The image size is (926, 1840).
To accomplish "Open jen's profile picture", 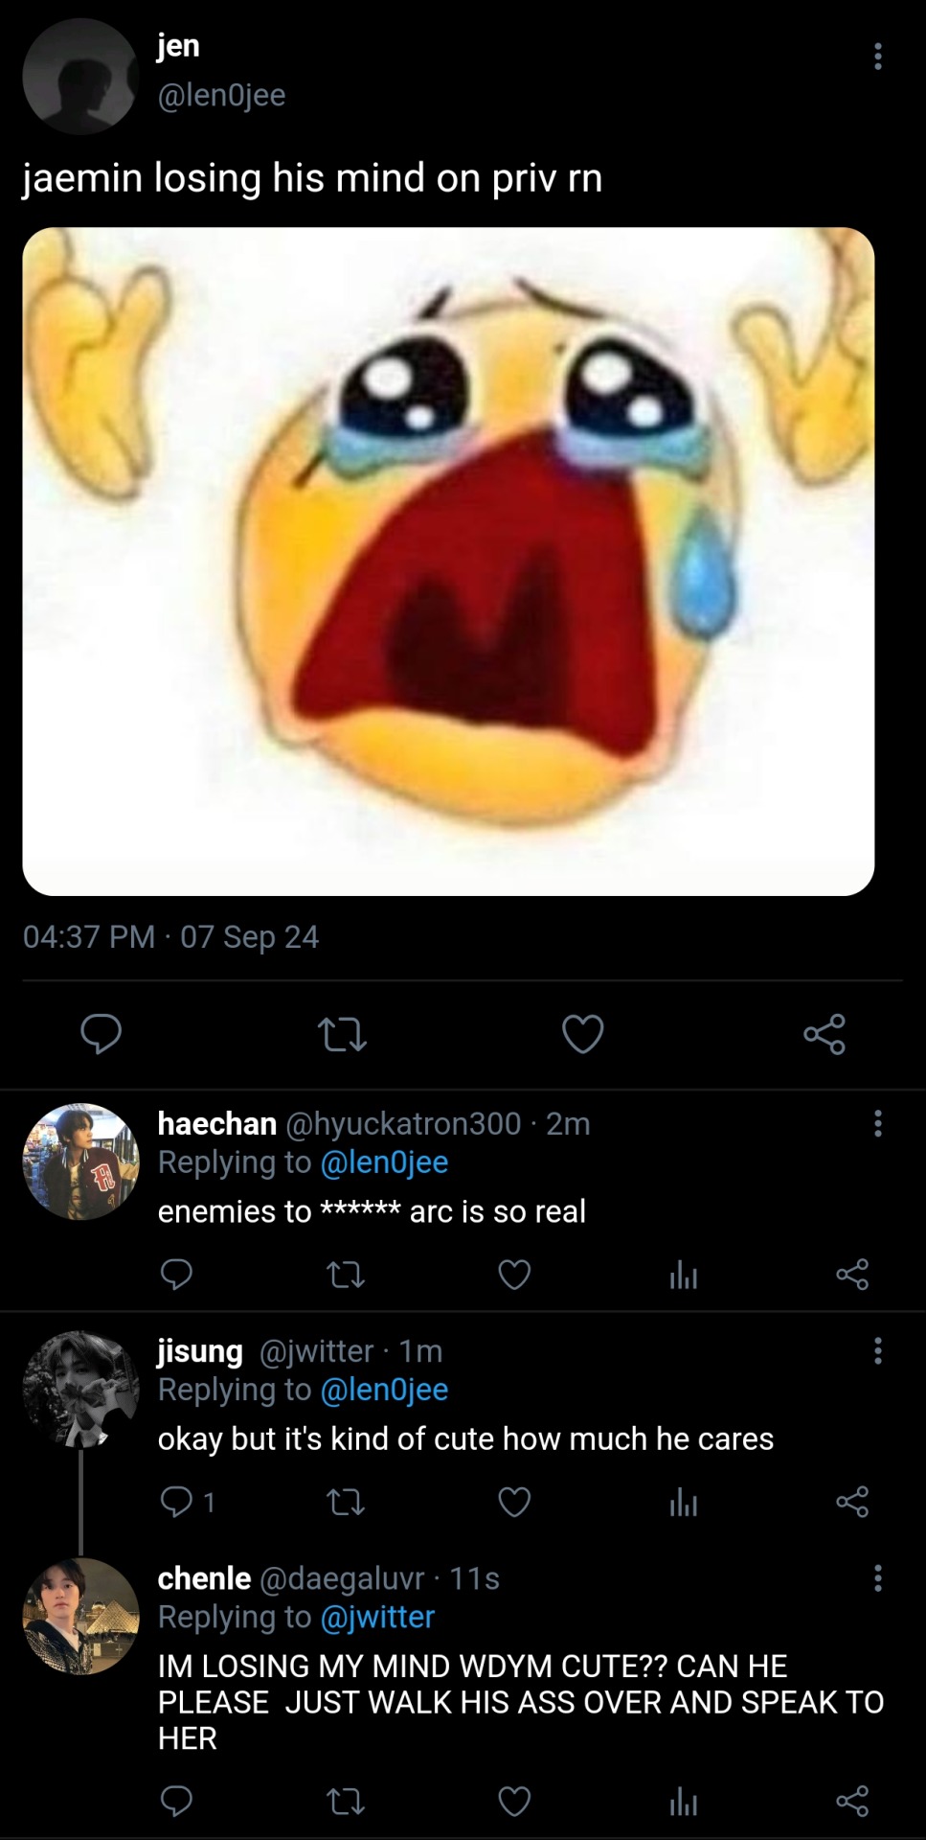I will (80, 76).
